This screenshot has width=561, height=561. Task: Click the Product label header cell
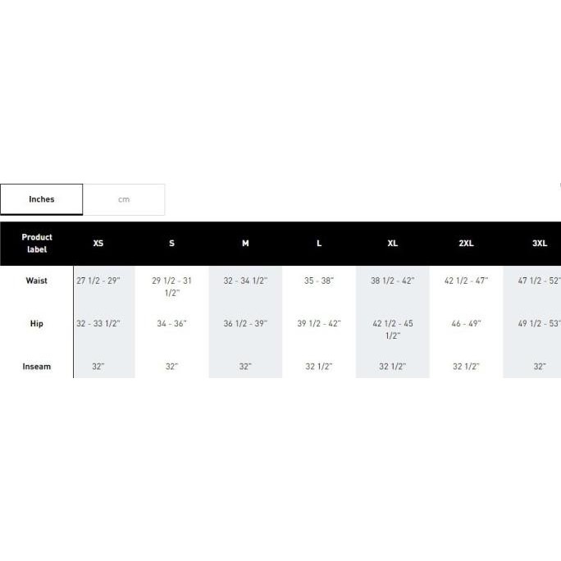click(x=37, y=244)
